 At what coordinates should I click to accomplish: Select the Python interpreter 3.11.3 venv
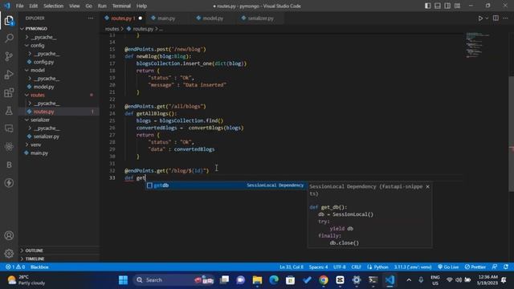tap(412, 267)
